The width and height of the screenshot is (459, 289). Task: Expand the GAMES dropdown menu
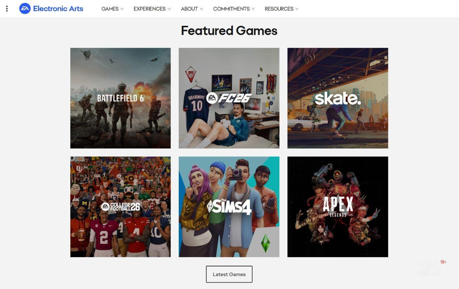(113, 9)
